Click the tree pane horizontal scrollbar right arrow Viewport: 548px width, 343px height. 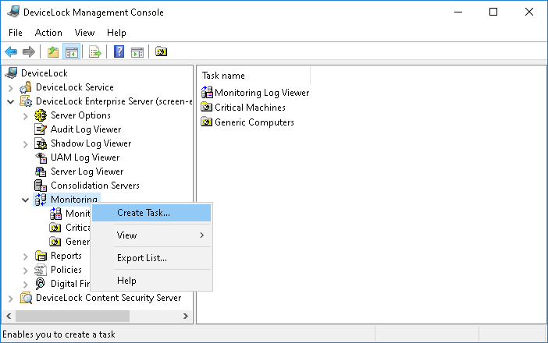coord(186,316)
